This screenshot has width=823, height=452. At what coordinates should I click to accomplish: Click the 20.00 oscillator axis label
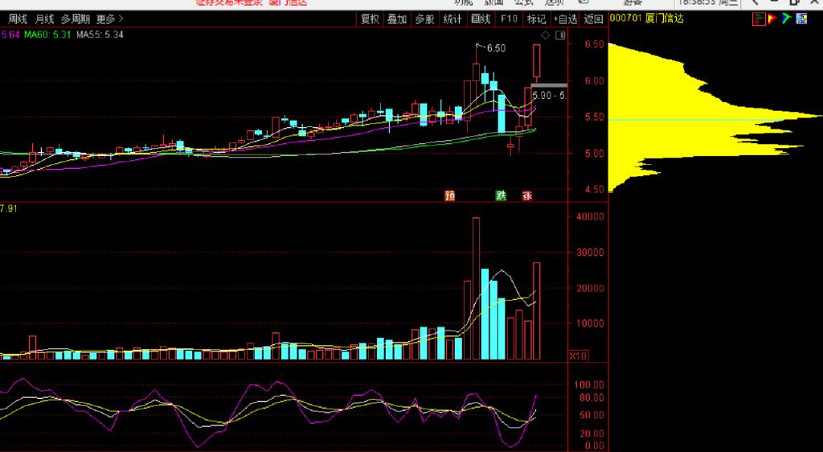point(592,434)
